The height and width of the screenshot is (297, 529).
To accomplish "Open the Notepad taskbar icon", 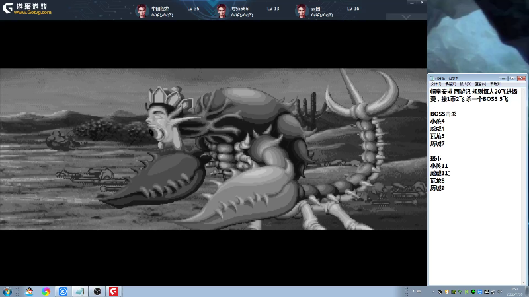I will pyautogui.click(x=80, y=292).
